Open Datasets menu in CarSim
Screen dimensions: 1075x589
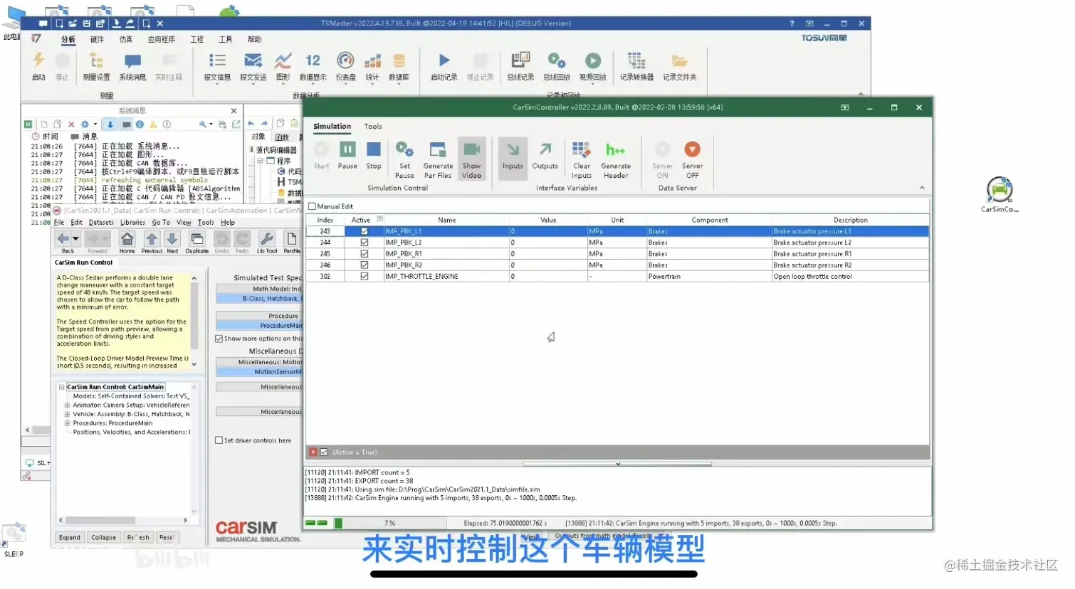click(x=101, y=223)
